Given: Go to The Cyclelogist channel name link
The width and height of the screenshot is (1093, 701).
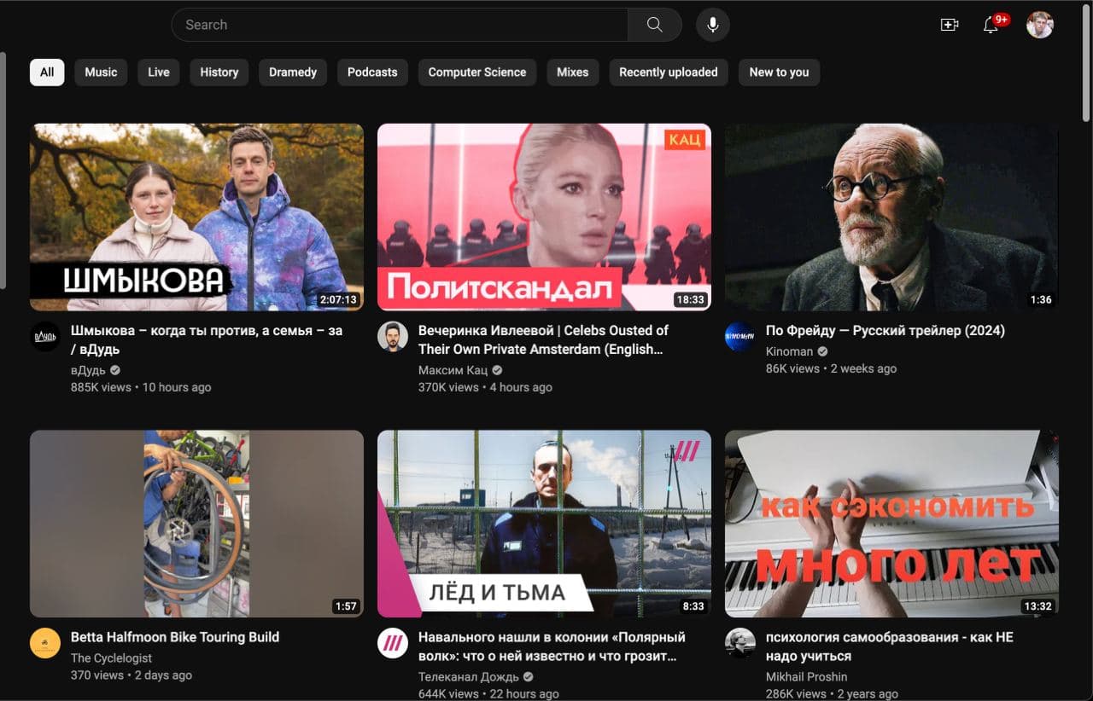Looking at the screenshot, I should (x=111, y=658).
